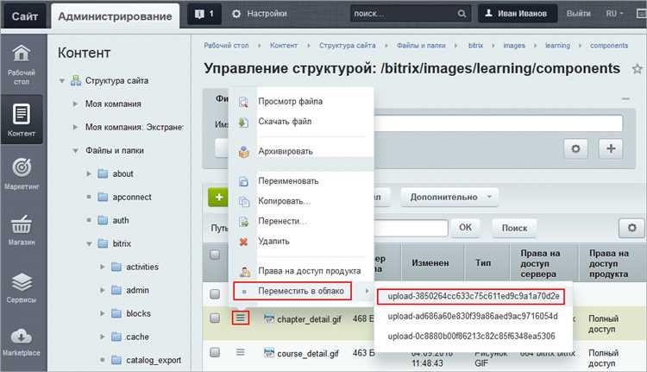
Task: Click the OK path button
Action: point(465,228)
